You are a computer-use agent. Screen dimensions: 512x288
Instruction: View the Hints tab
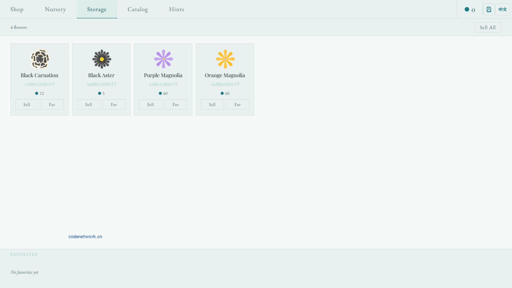tap(177, 9)
